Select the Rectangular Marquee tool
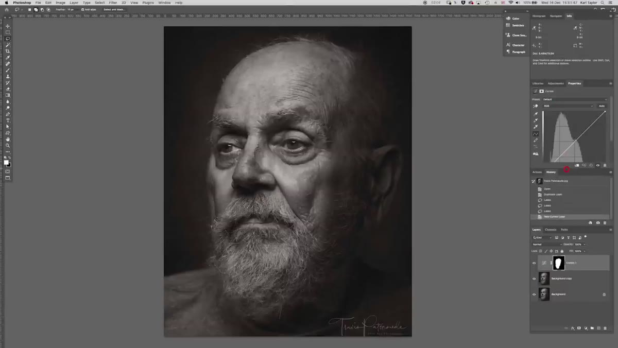 tap(8, 32)
